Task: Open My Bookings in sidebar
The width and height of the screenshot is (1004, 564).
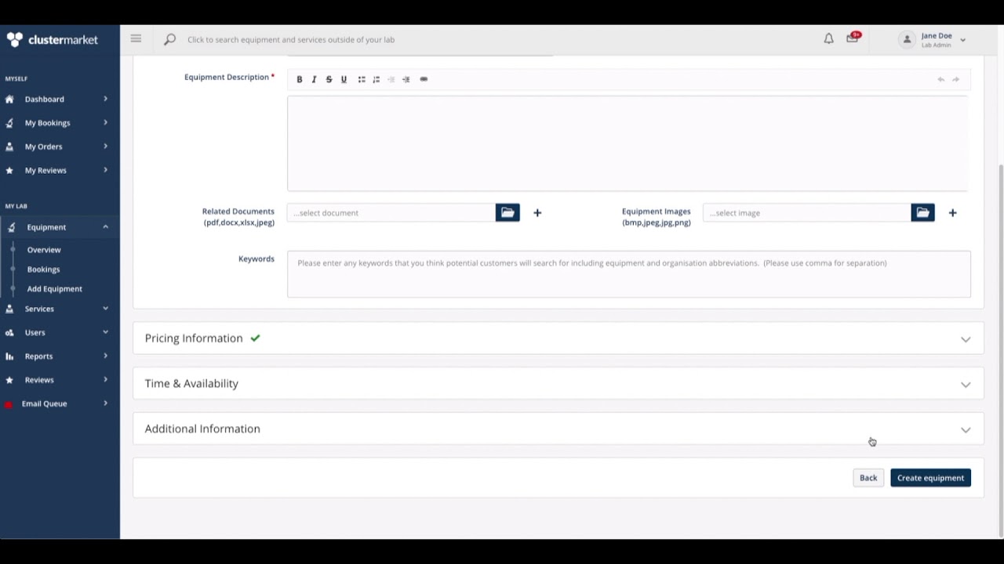Action: (x=60, y=122)
